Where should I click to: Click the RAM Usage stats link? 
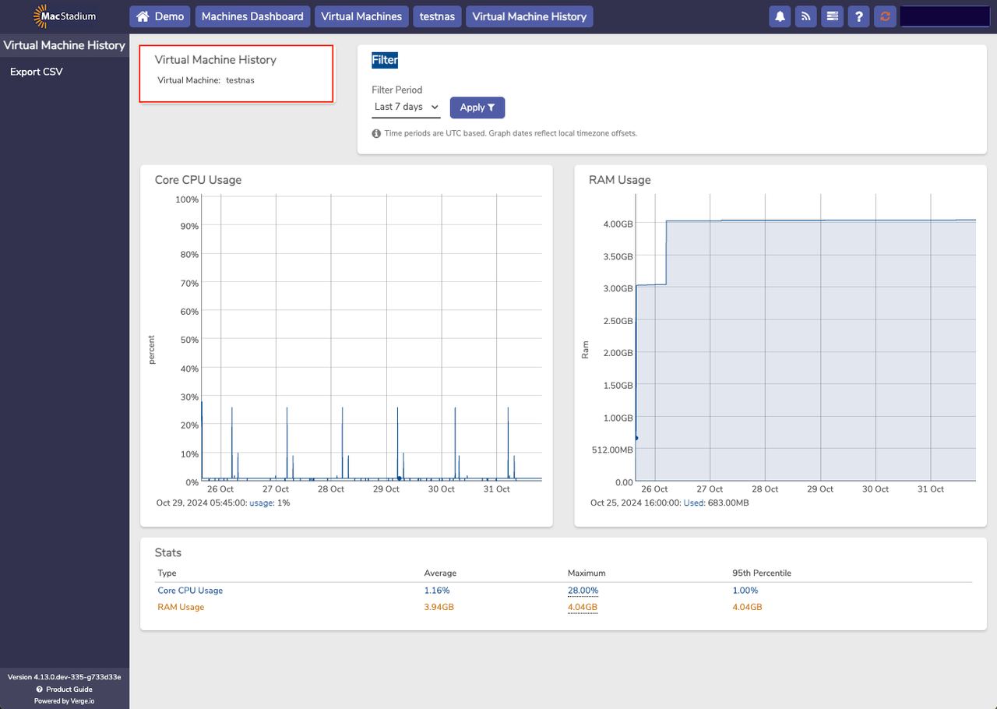181,607
